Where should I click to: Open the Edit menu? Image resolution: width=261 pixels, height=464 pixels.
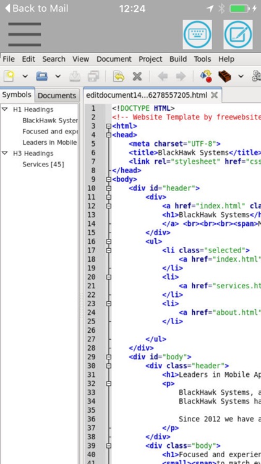[28, 59]
